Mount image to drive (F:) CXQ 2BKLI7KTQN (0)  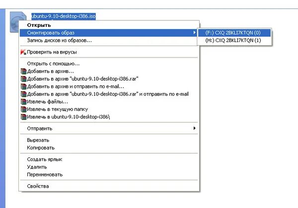click(x=234, y=33)
